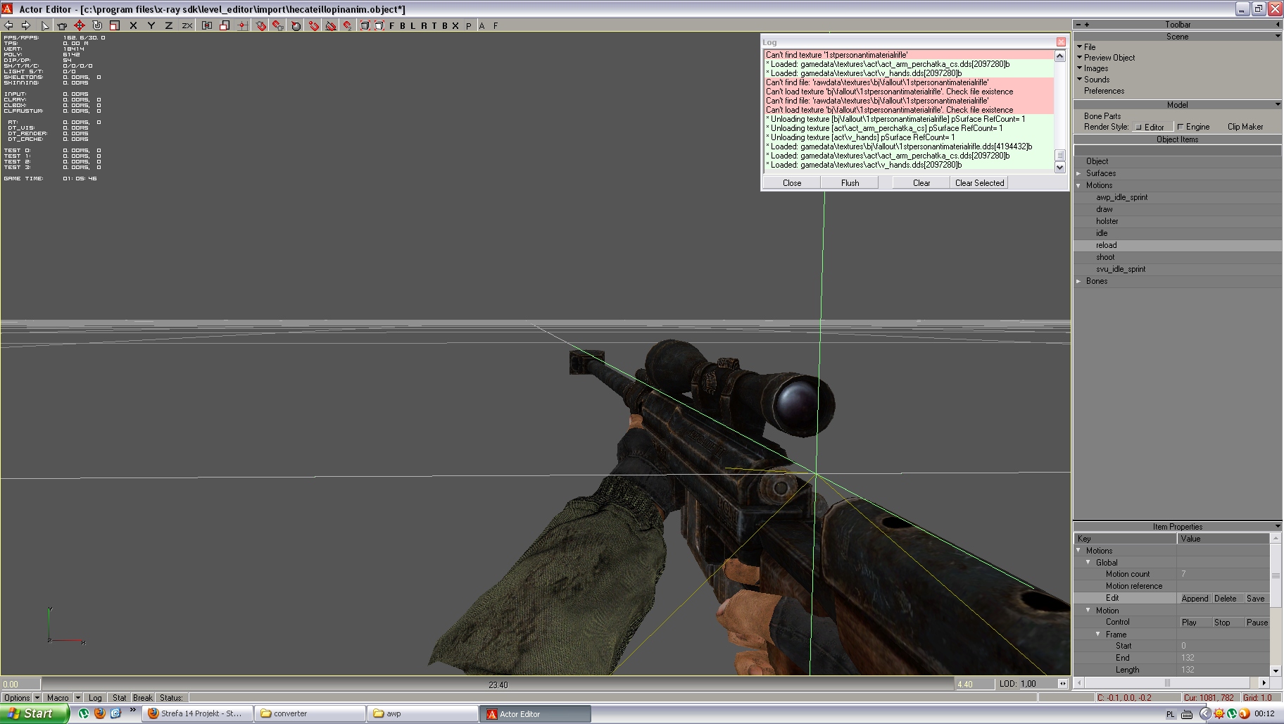Screen dimensions: 1284x724
Task: Select the draw motion
Action: pyautogui.click(x=1104, y=209)
